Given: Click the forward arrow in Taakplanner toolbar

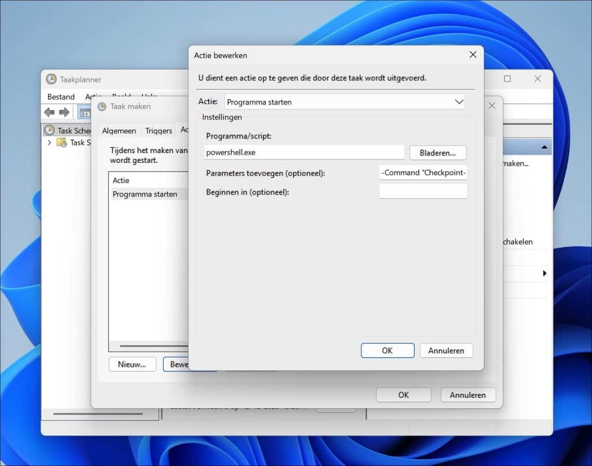Looking at the screenshot, I should tap(64, 112).
